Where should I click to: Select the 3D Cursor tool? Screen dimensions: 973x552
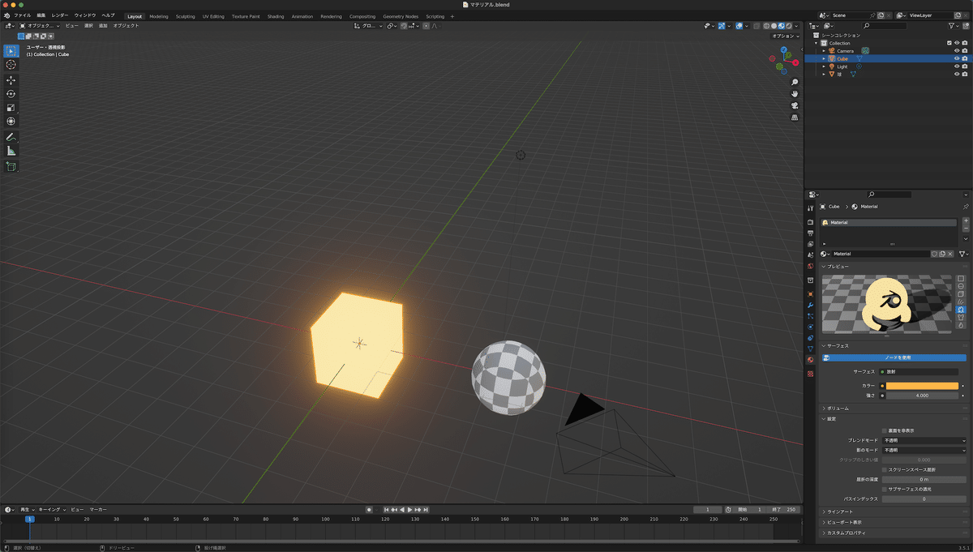[11, 64]
